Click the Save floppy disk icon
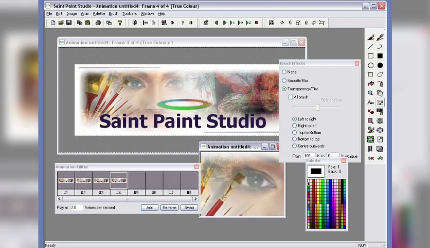This screenshot has width=430, height=248. coord(69,23)
